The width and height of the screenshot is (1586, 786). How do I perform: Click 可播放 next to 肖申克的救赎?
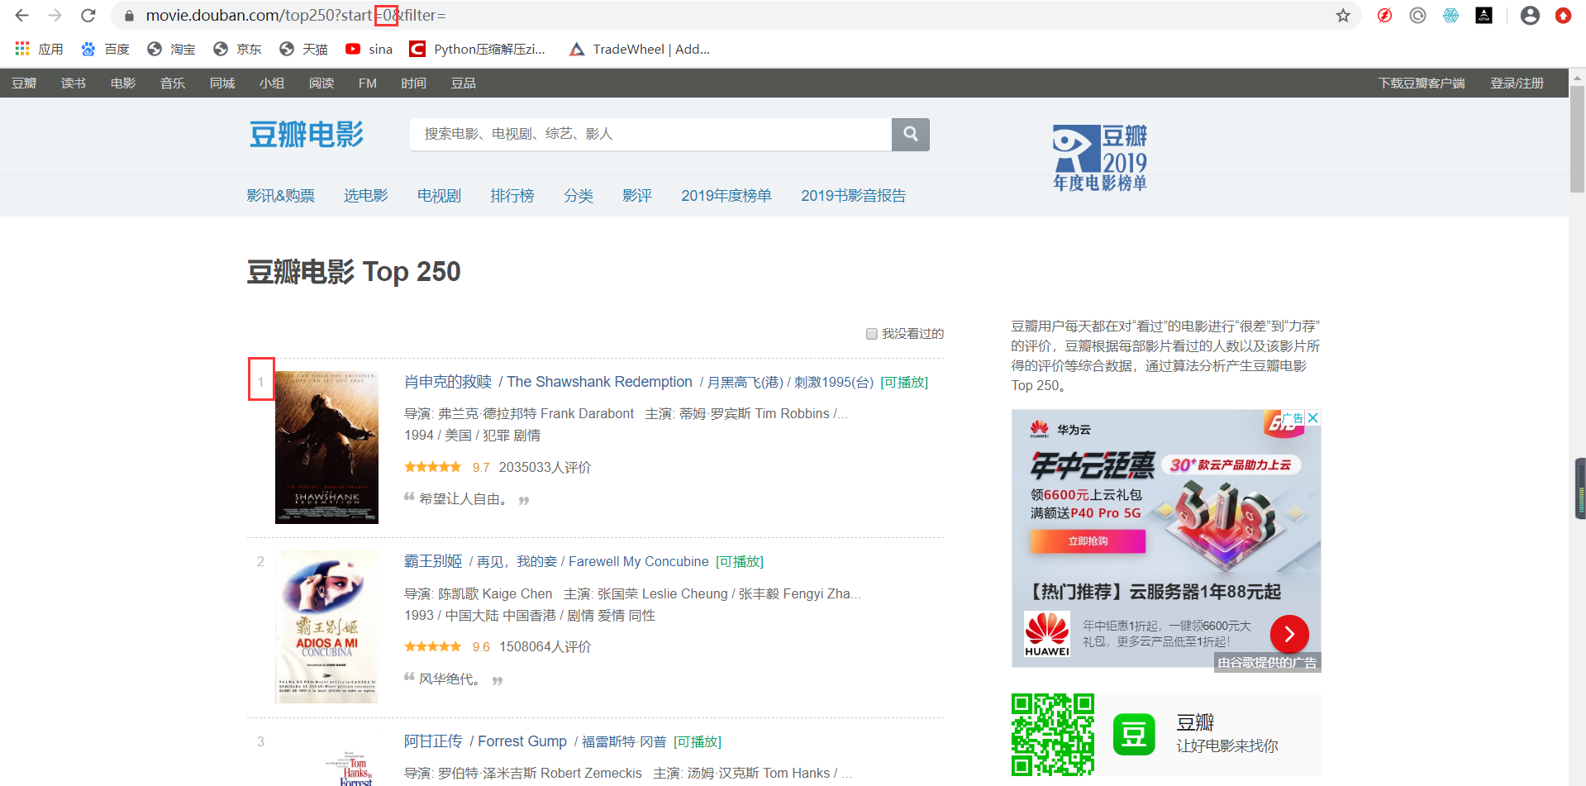pos(904,383)
